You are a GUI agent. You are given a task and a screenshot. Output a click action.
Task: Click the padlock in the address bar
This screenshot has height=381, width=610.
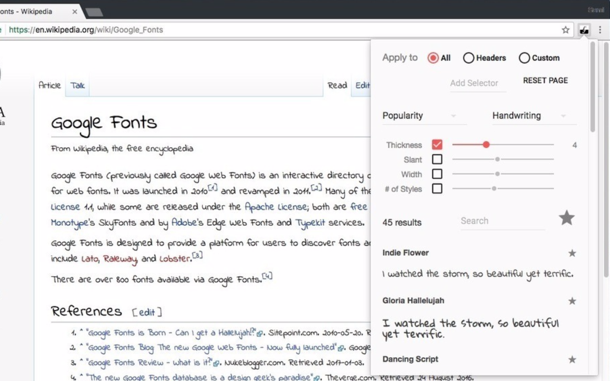[1, 30]
